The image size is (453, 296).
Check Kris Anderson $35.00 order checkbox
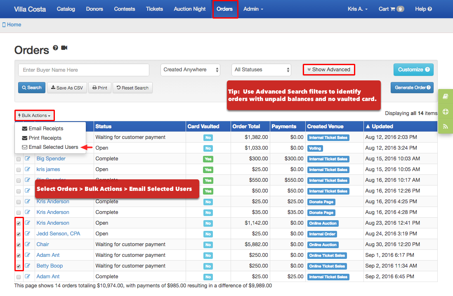tap(19, 213)
